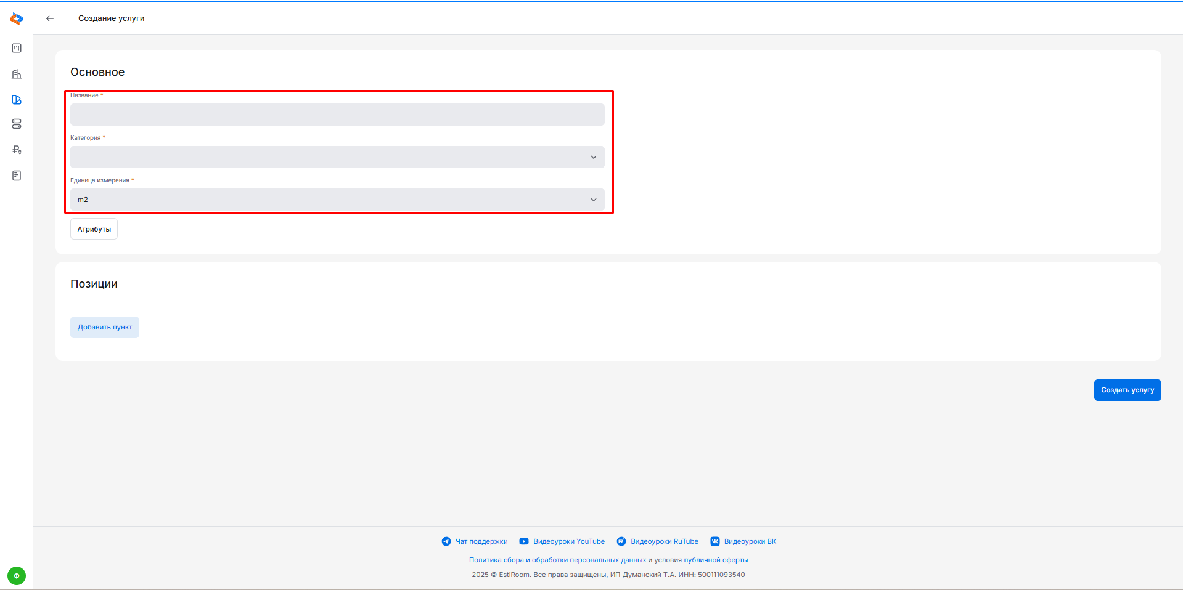
Task: Open the Видеоуроки YouTube link
Action: click(x=568, y=542)
